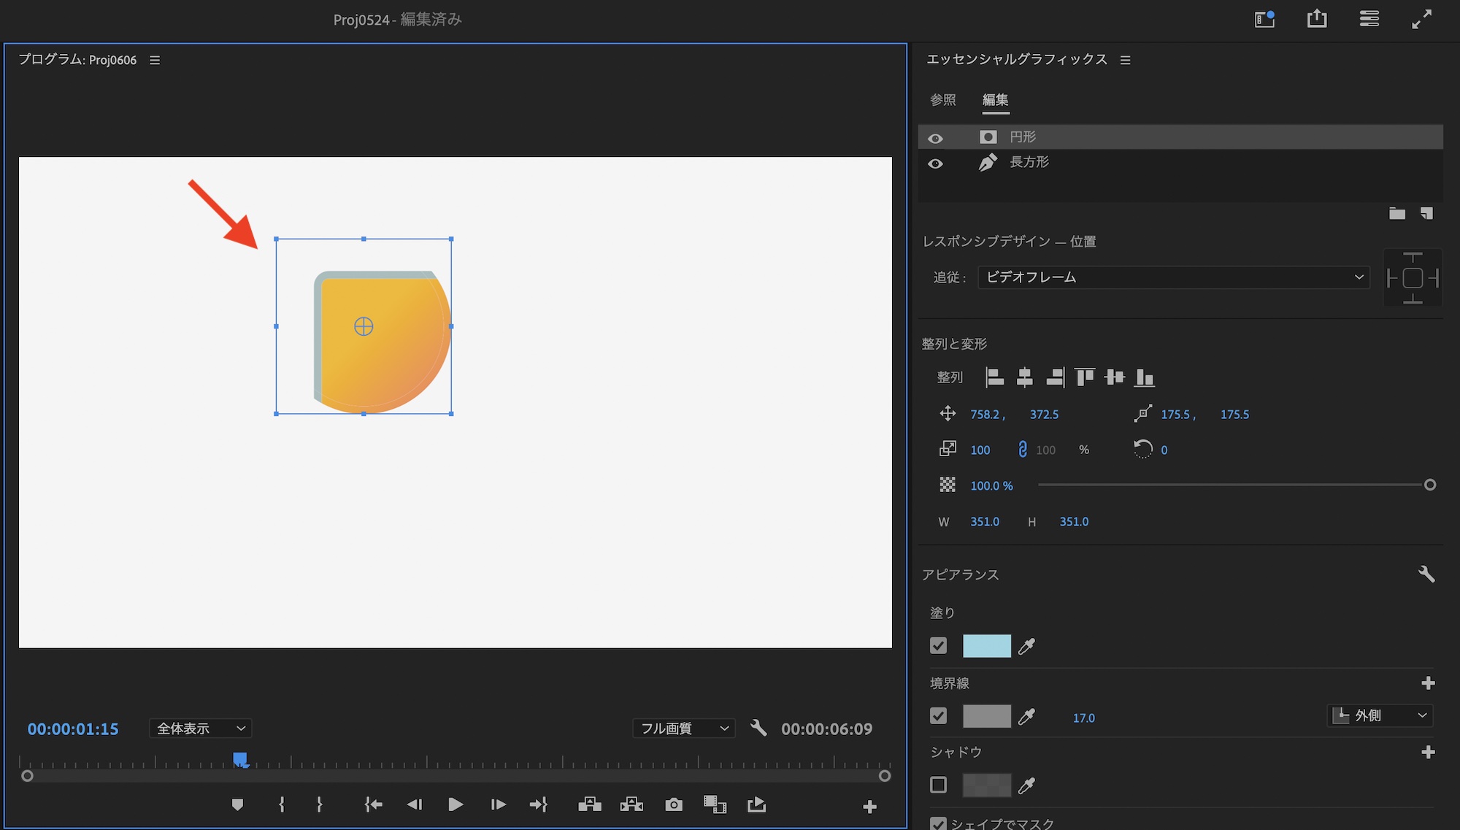
Task: Click the quick export share icon
Action: tap(1316, 19)
